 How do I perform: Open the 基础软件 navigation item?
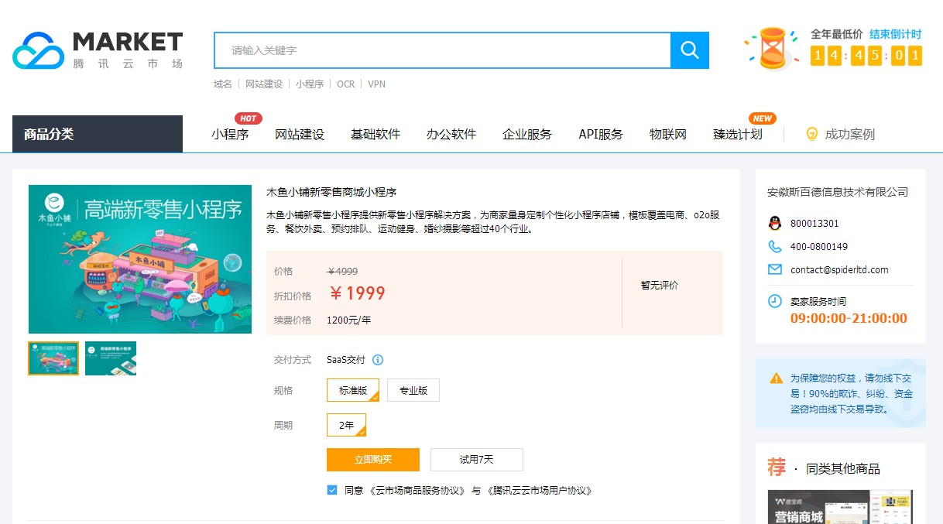tap(375, 134)
